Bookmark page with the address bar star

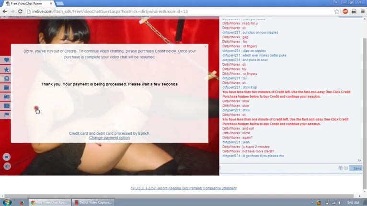(x=337, y=11)
